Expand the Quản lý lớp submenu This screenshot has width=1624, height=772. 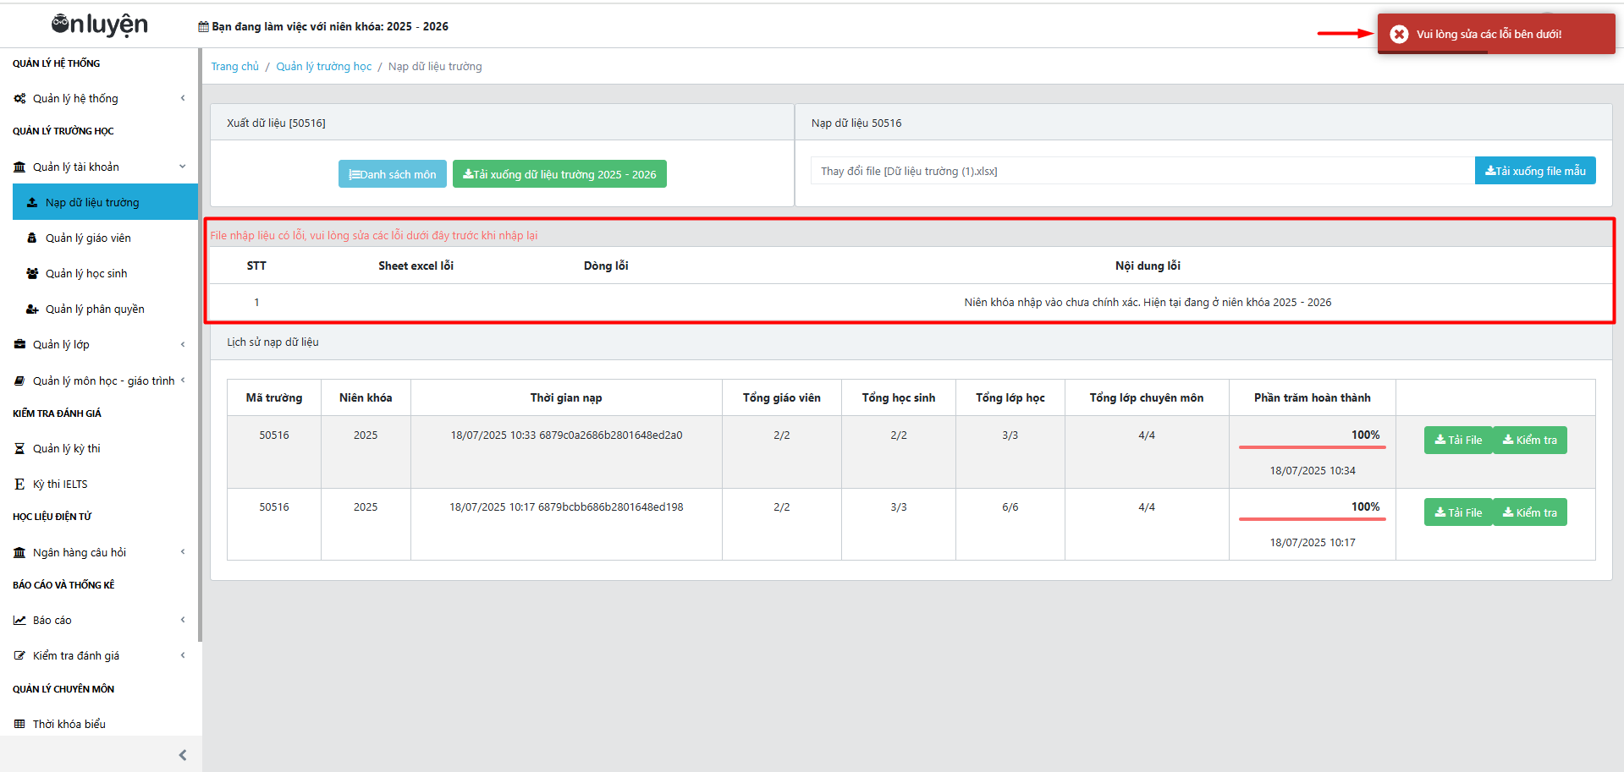tap(183, 345)
